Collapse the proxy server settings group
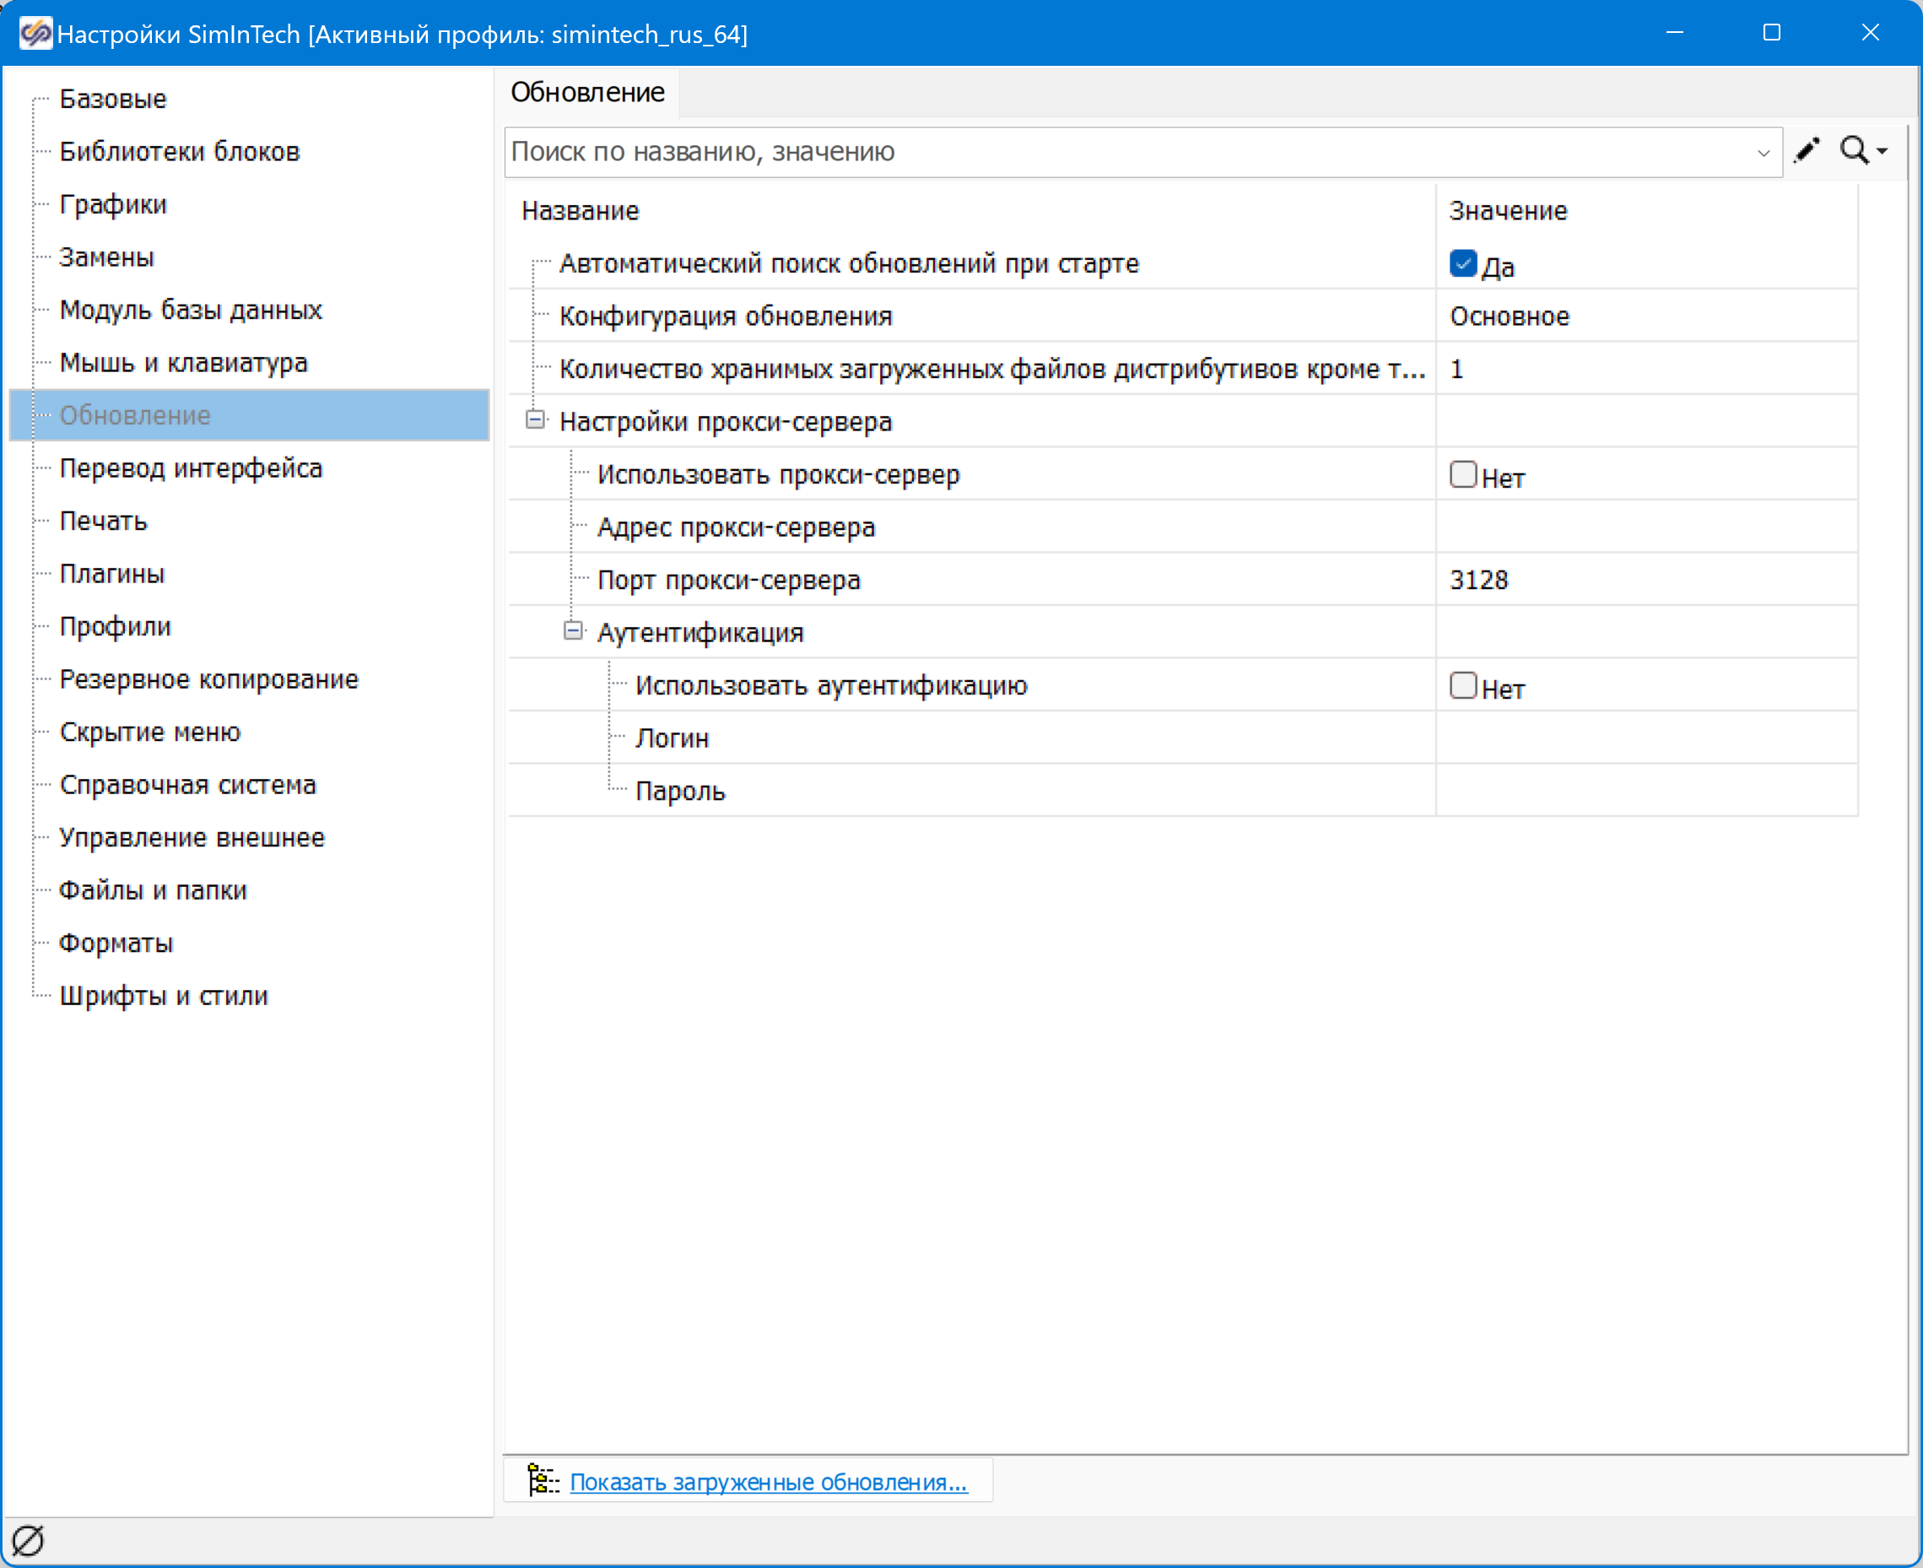The image size is (1923, 1568). coord(536,420)
